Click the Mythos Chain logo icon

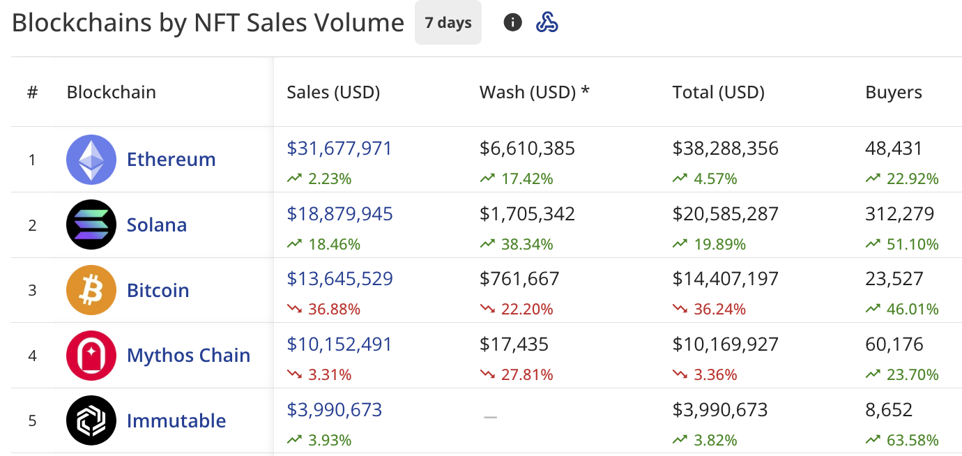coord(91,356)
